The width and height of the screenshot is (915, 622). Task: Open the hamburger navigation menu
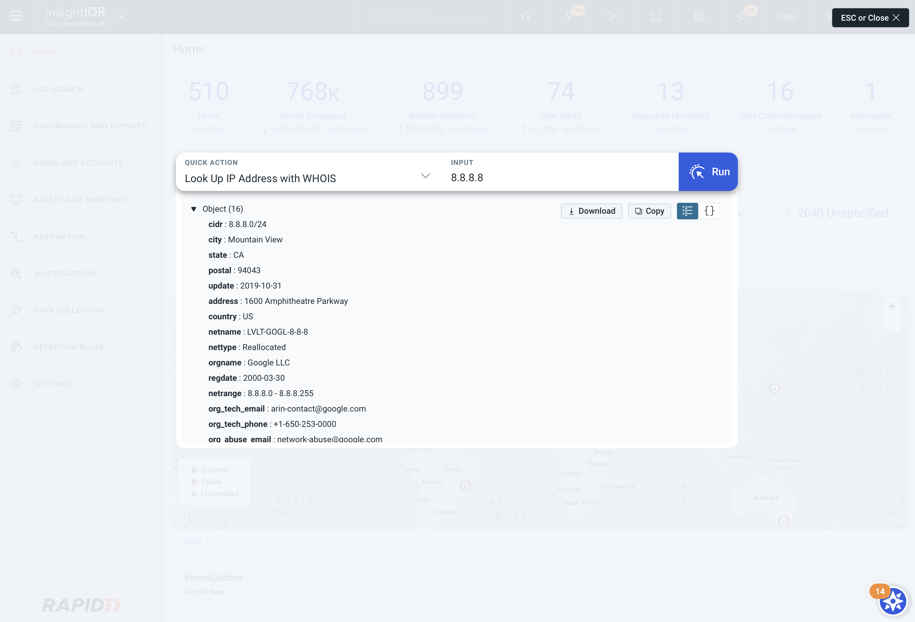click(16, 16)
